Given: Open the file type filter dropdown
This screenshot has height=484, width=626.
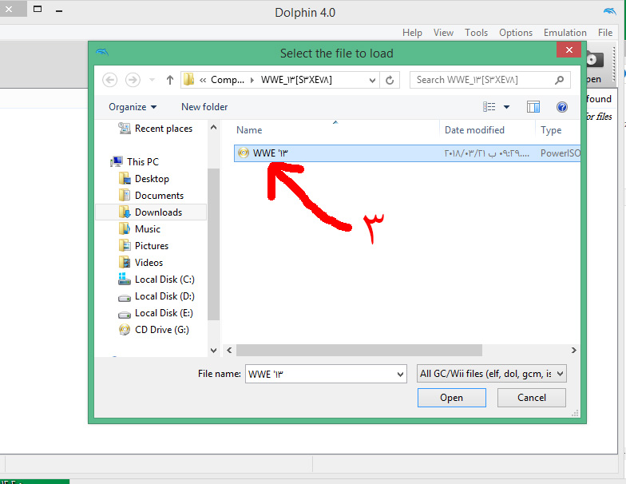Looking at the screenshot, I should (x=560, y=374).
